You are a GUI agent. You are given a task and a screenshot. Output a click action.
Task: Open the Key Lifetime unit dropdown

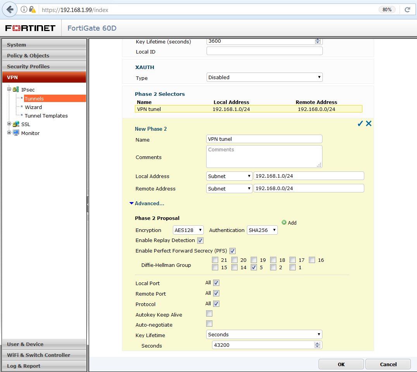point(264,334)
